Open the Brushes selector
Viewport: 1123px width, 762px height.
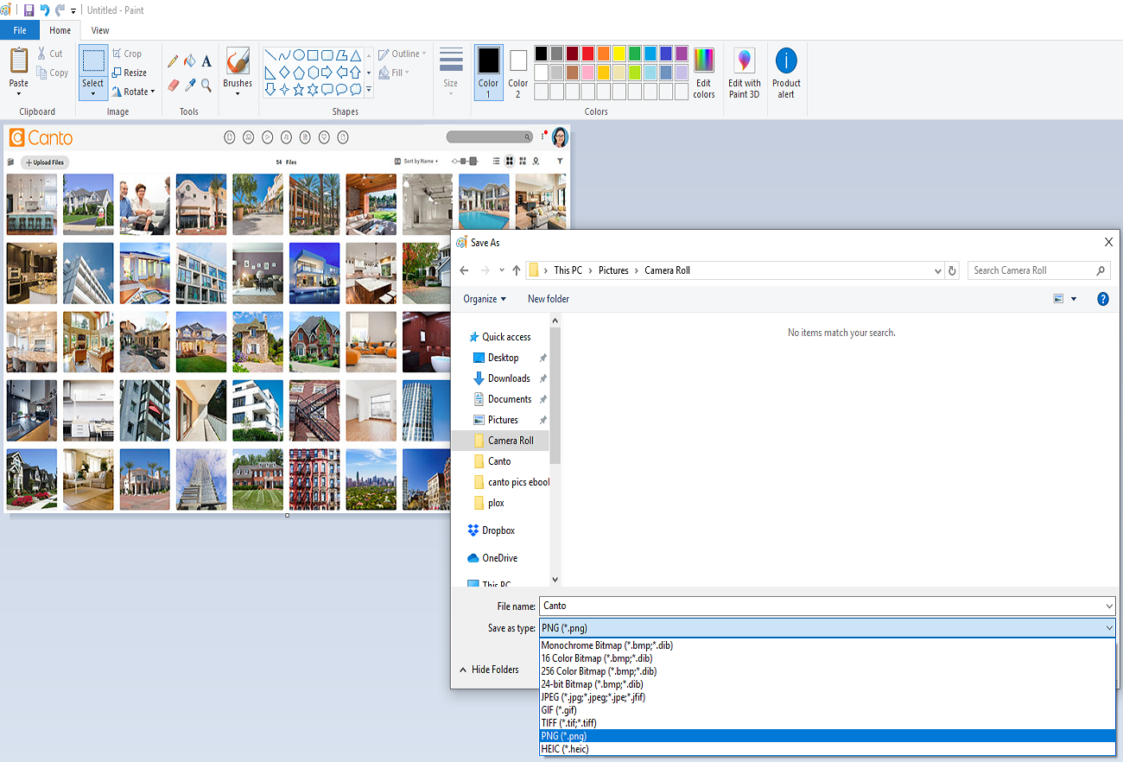point(238,73)
